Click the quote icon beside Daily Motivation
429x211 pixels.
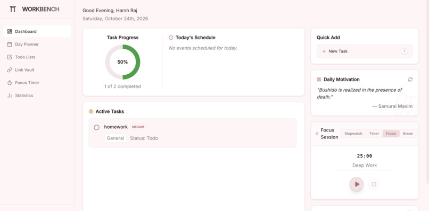pyautogui.click(x=319, y=80)
